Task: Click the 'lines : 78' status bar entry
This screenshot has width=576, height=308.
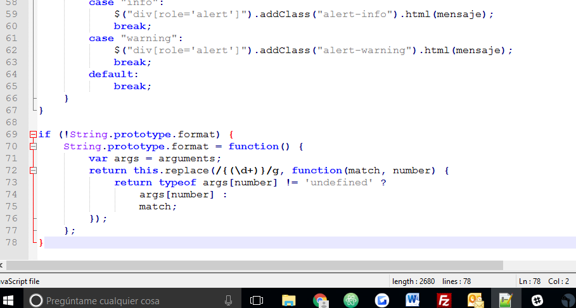Action: (456, 281)
